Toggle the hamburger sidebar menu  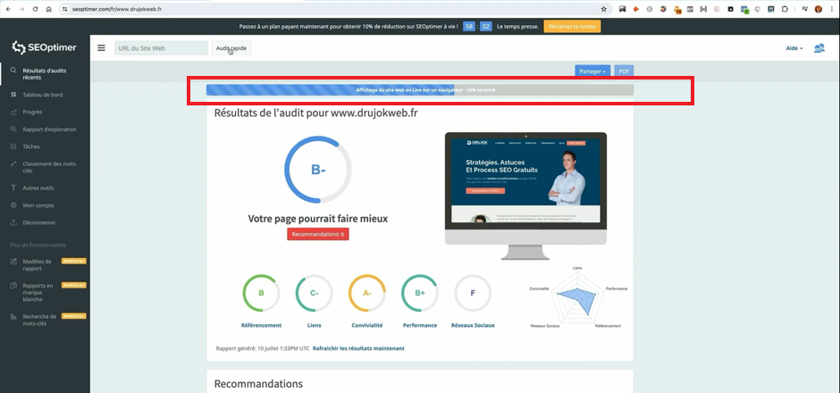pyautogui.click(x=101, y=47)
